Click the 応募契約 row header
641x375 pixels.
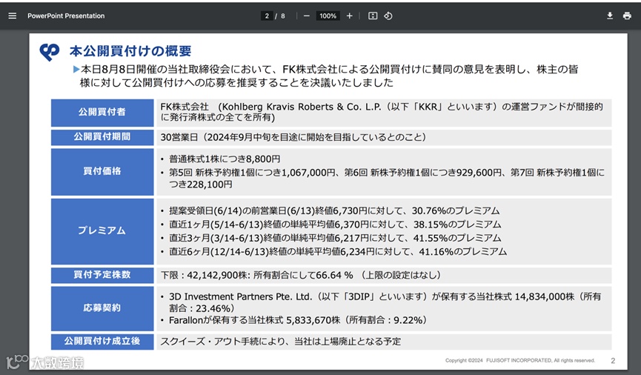[102, 308]
